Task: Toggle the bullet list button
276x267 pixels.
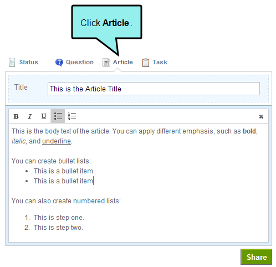Action: [x=58, y=116]
